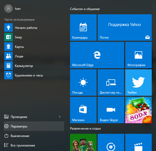Viewport: 156px width, 151px height.
Task: Open the Видео Skype tile
Action: (x=111, y=110)
